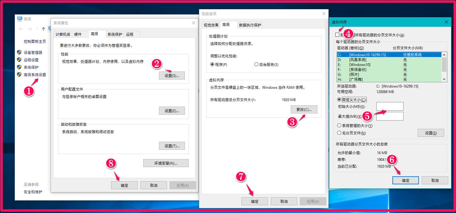Image resolution: width=456 pixels, height=213 pixels.
Task: Select the 后台服务 radio button
Action: (256, 64)
